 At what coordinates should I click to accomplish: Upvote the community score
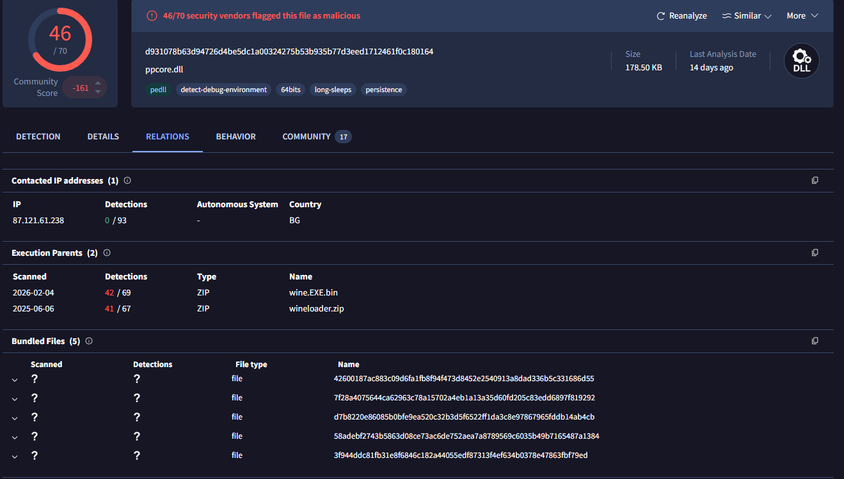(98, 83)
